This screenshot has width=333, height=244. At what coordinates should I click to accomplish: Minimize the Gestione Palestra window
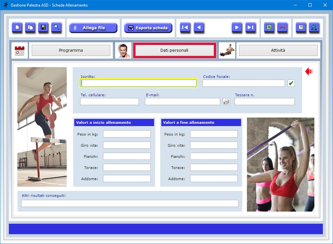click(295, 5)
